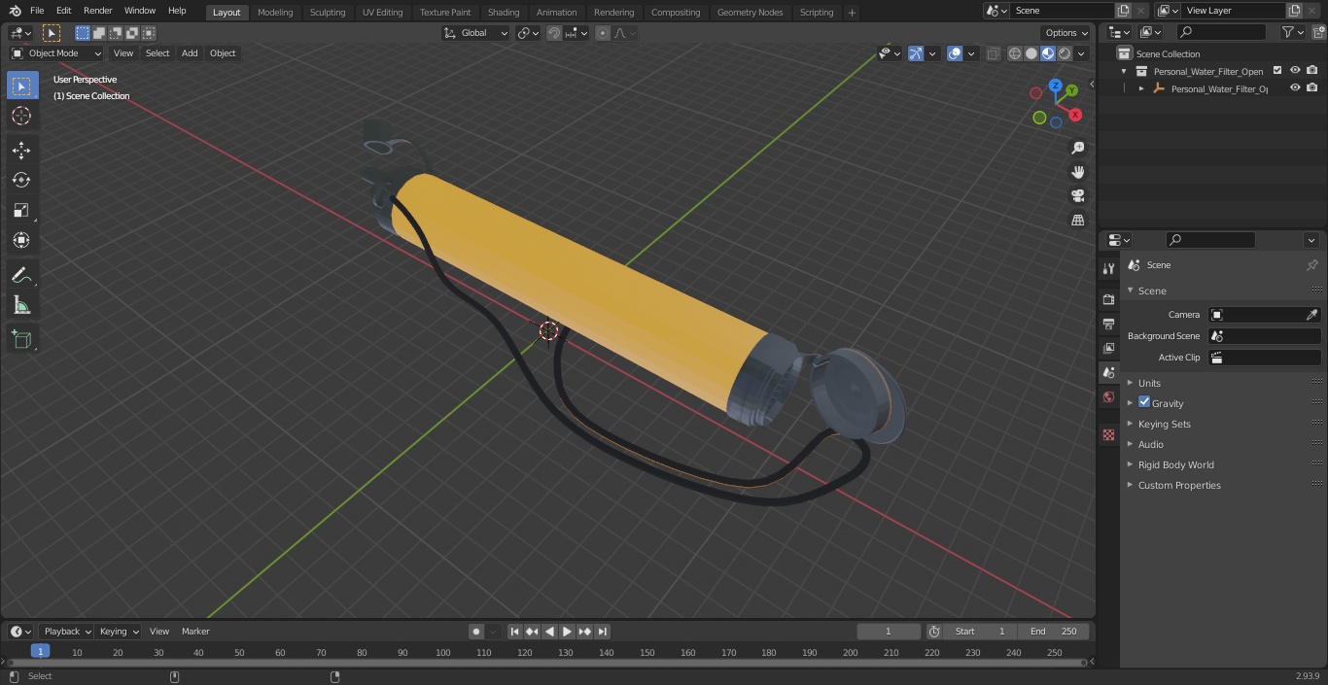Pin the Scene properties context
This screenshot has height=685, width=1328.
[x=1311, y=265]
